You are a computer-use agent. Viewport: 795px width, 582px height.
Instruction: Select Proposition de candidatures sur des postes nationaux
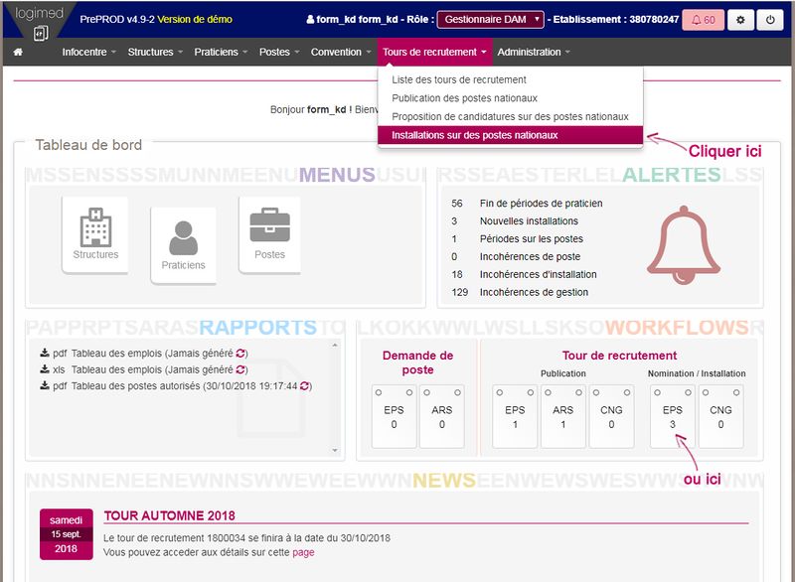(x=510, y=116)
